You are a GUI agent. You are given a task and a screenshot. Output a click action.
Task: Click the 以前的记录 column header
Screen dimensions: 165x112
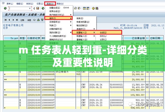tap(34, 38)
